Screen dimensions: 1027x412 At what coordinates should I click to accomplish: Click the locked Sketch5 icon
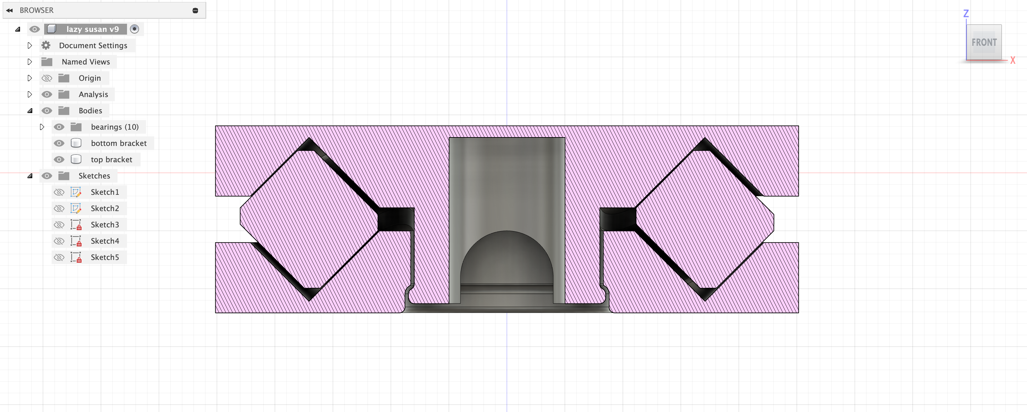76,257
